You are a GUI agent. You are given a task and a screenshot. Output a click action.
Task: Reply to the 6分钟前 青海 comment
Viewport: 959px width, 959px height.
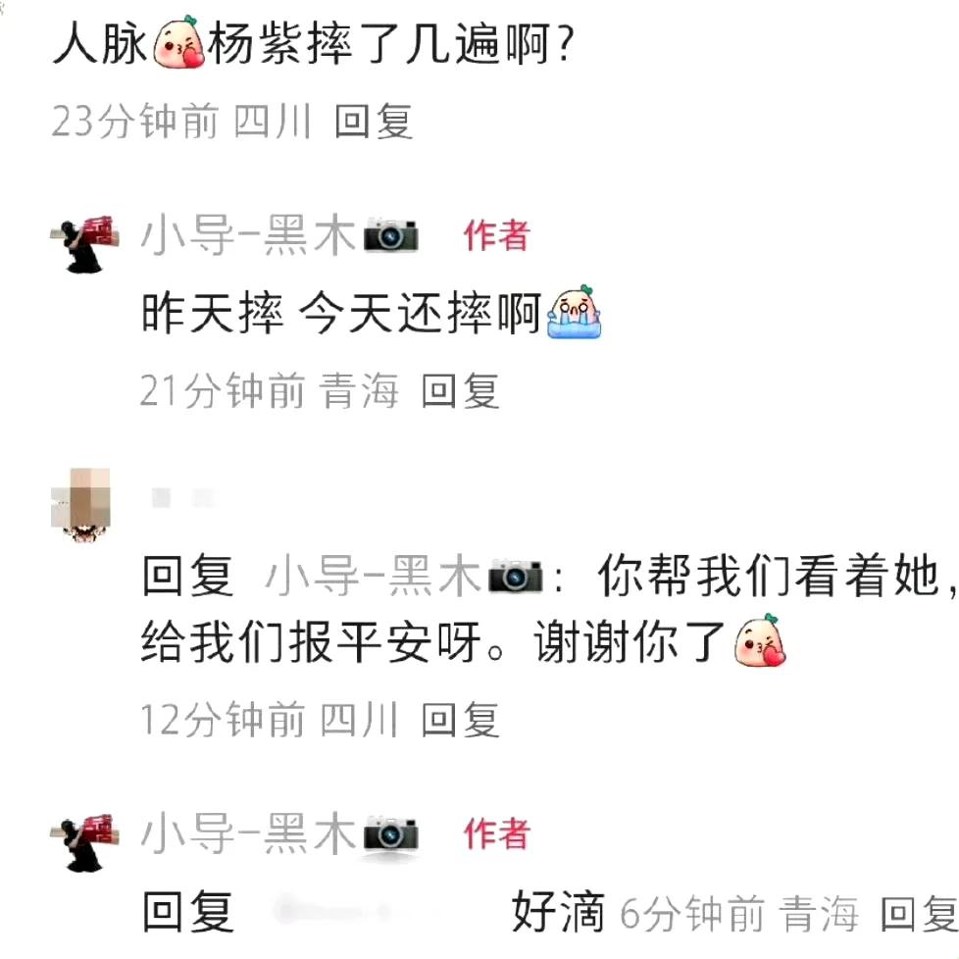tap(919, 913)
